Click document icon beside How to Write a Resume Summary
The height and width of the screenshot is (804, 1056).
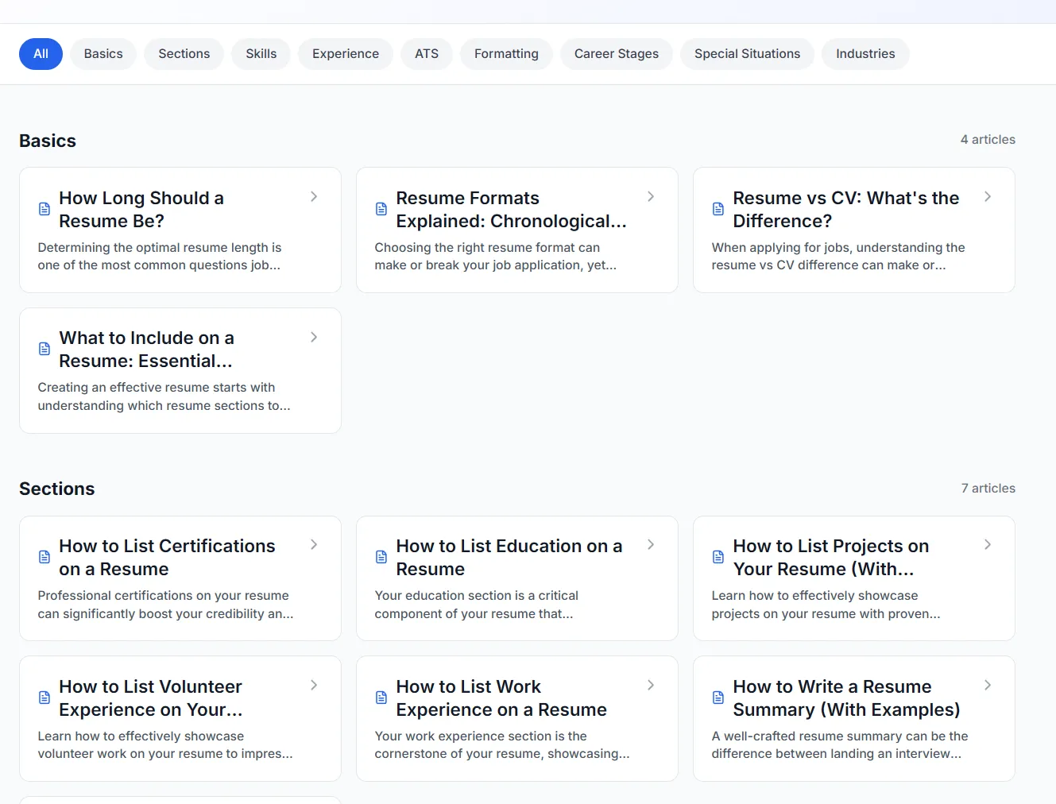click(718, 698)
